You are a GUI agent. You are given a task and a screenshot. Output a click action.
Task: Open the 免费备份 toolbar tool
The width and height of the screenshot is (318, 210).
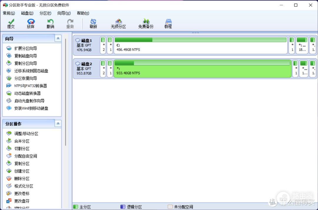point(146,24)
